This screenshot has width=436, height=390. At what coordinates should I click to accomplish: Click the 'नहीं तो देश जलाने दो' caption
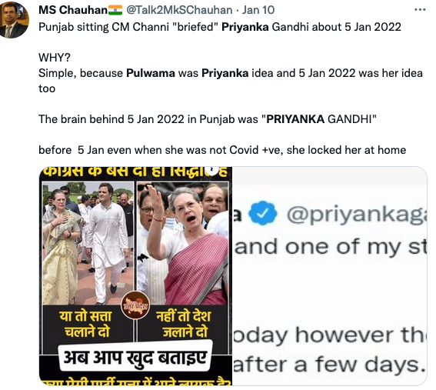184,325
